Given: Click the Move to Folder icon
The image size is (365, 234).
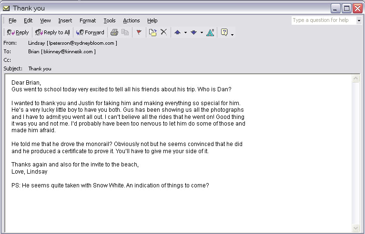Looking at the screenshot, I should [x=152, y=32].
